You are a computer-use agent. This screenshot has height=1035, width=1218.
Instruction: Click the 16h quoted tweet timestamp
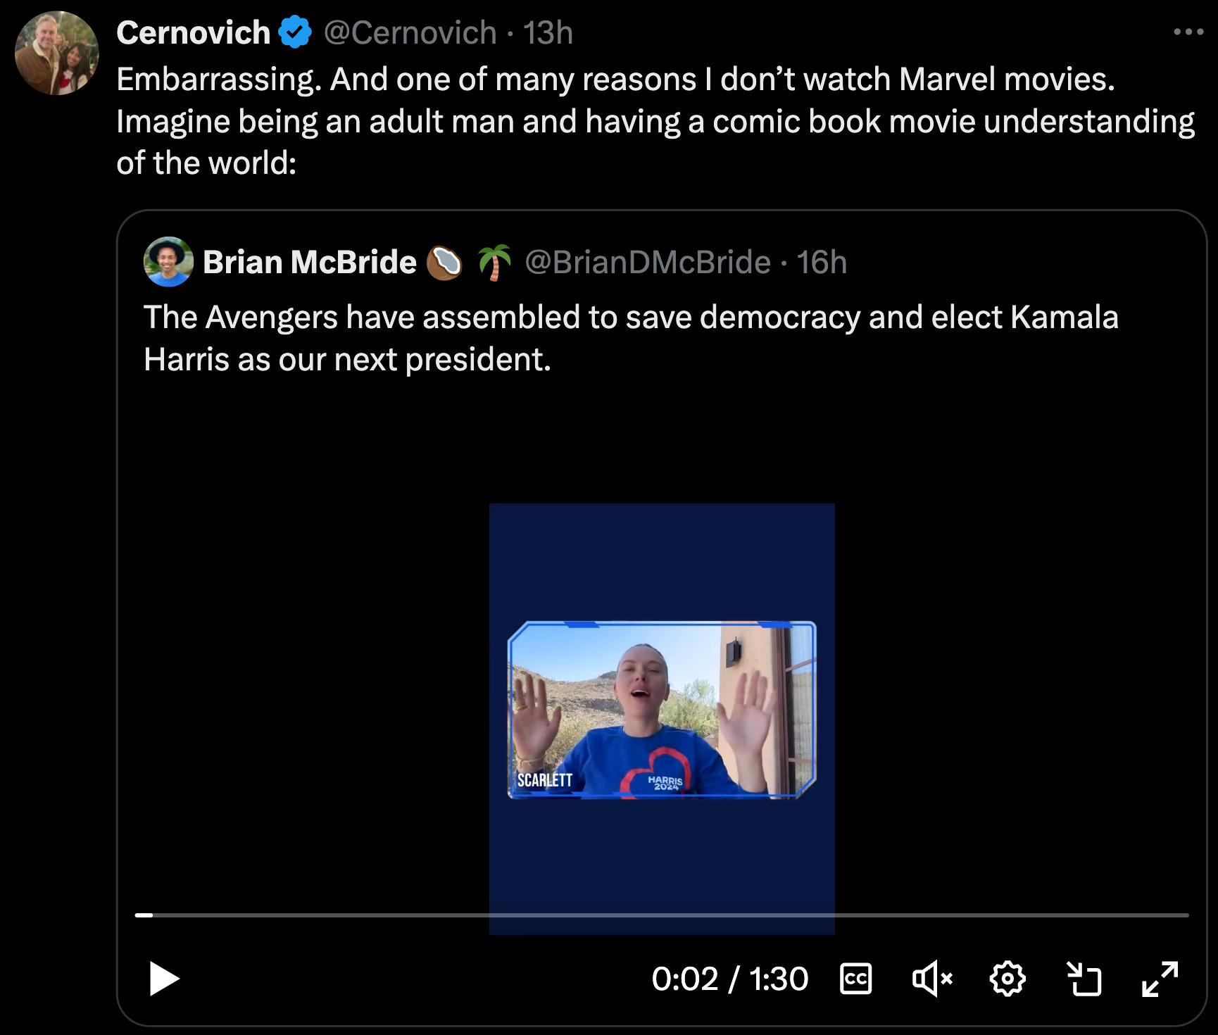pos(821,262)
